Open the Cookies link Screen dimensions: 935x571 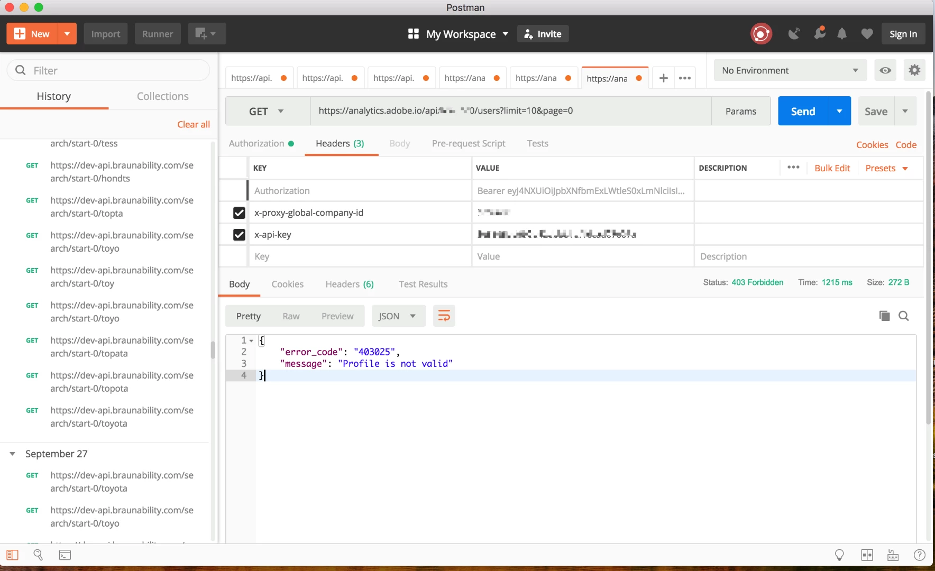(x=872, y=145)
